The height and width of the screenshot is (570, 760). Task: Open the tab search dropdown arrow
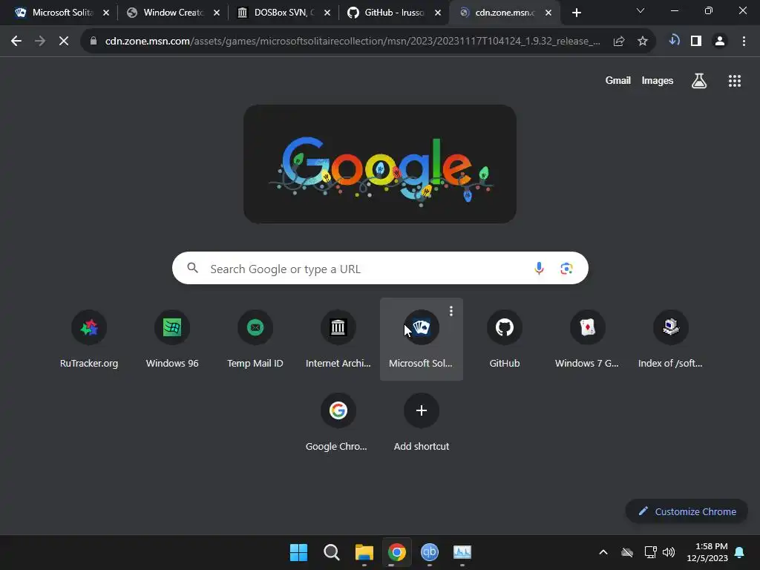(641, 10)
